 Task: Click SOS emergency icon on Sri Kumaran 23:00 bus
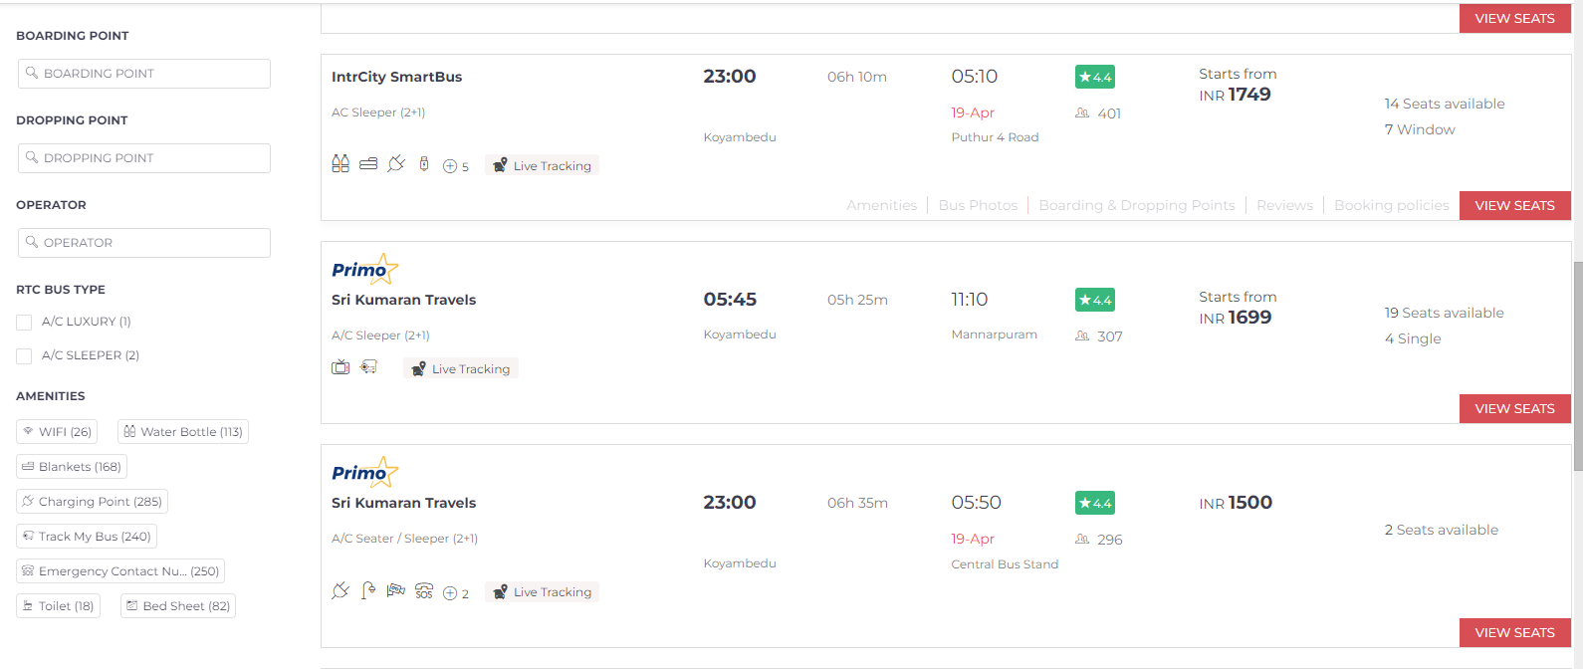(x=424, y=590)
